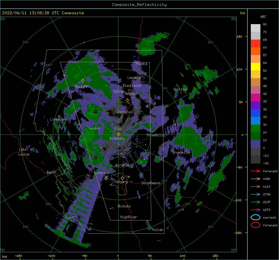Screen dimensions: 279x260
Task: Click the red forecast ellipse legend icon
Action: pos(255,225)
